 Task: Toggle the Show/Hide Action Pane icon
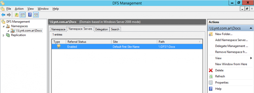click(36, 15)
